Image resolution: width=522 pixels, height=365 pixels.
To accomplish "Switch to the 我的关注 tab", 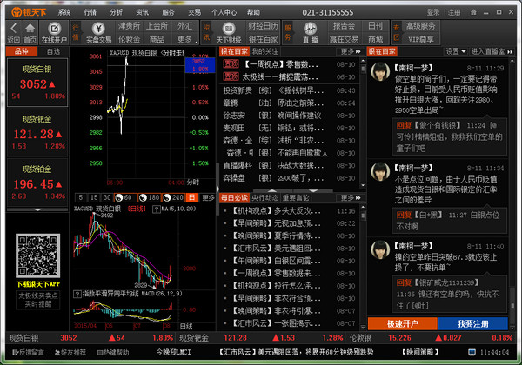I will tap(264, 51).
